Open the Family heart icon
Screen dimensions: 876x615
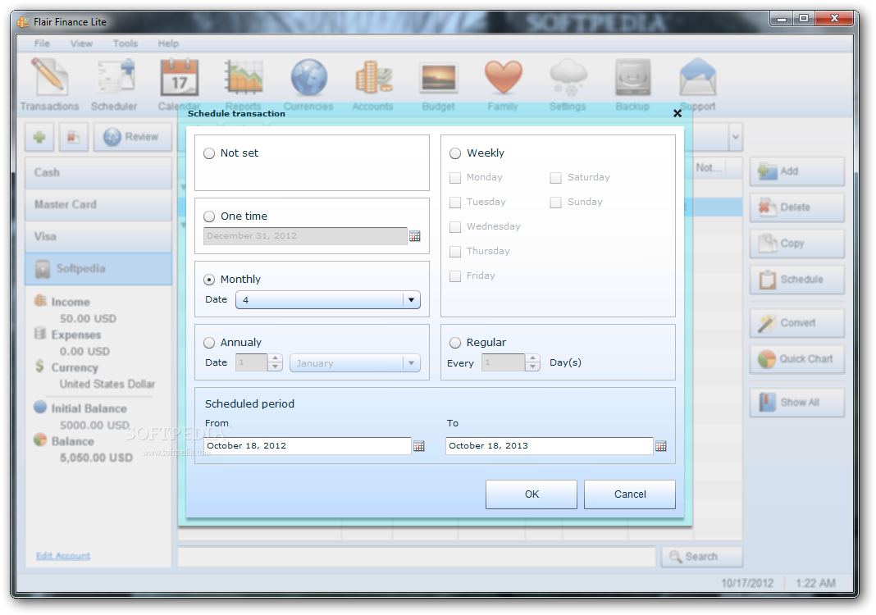tap(503, 84)
